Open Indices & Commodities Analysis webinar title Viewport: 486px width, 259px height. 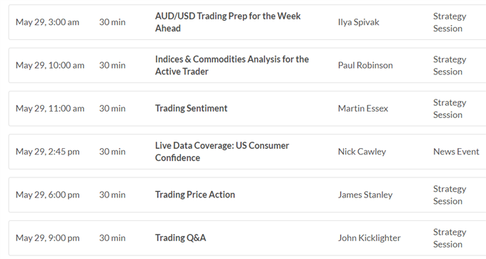(232, 65)
